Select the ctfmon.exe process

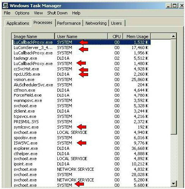click(x=81, y=90)
